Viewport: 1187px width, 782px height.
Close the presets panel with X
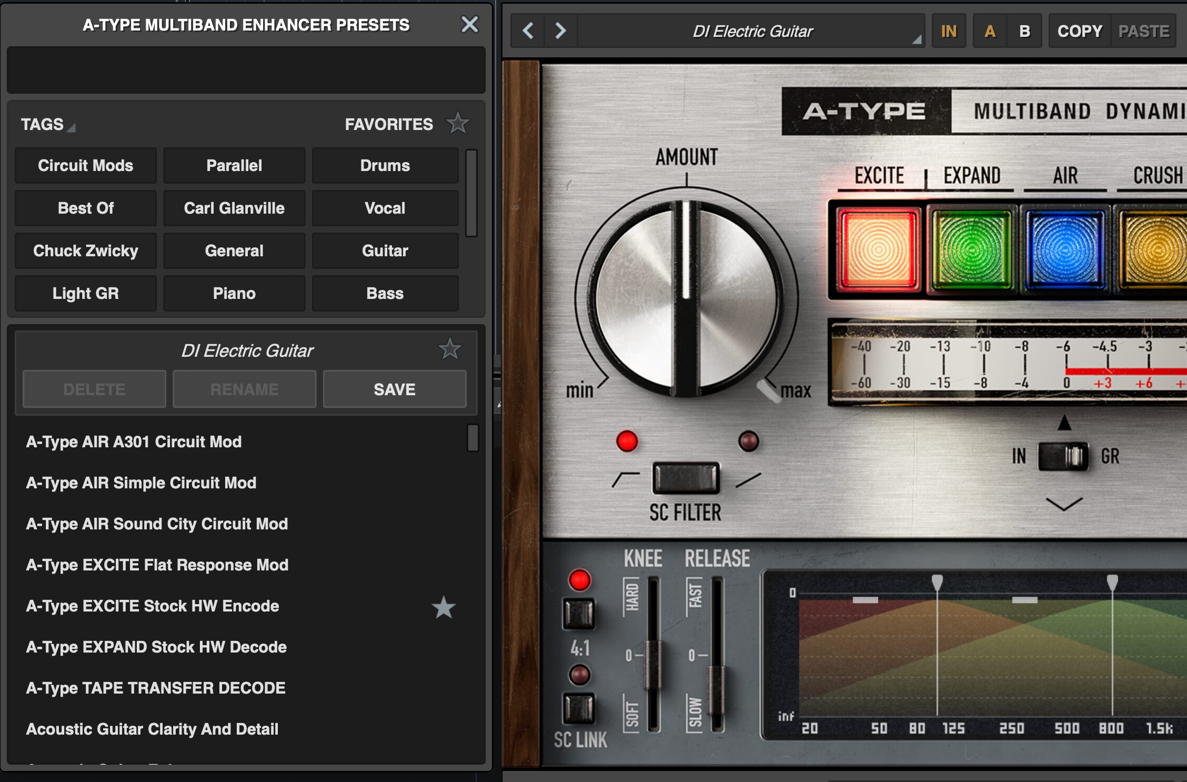pyautogui.click(x=469, y=24)
